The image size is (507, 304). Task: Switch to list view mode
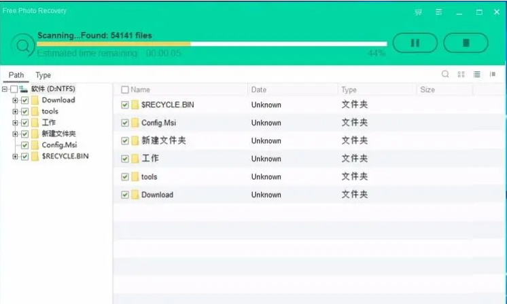tap(477, 75)
